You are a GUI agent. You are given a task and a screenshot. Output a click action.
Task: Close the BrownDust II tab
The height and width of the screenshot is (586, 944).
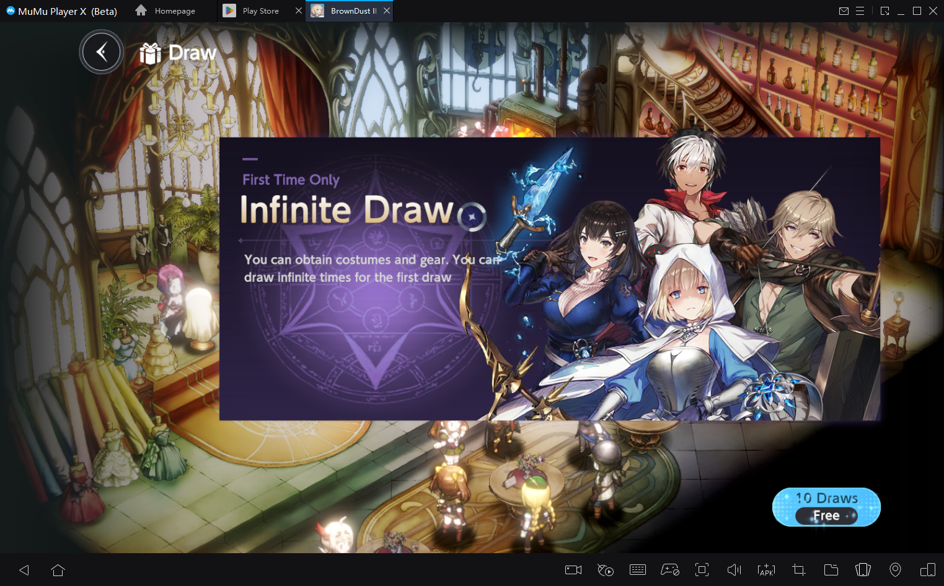tap(387, 11)
